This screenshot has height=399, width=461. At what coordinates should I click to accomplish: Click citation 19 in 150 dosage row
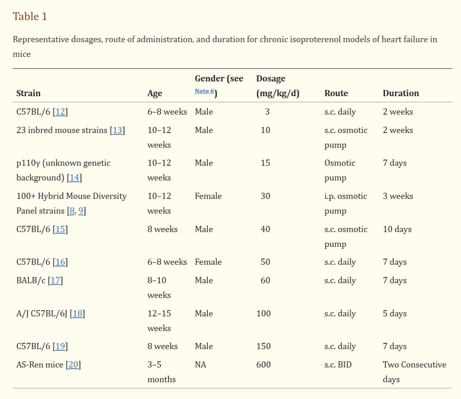click(60, 346)
